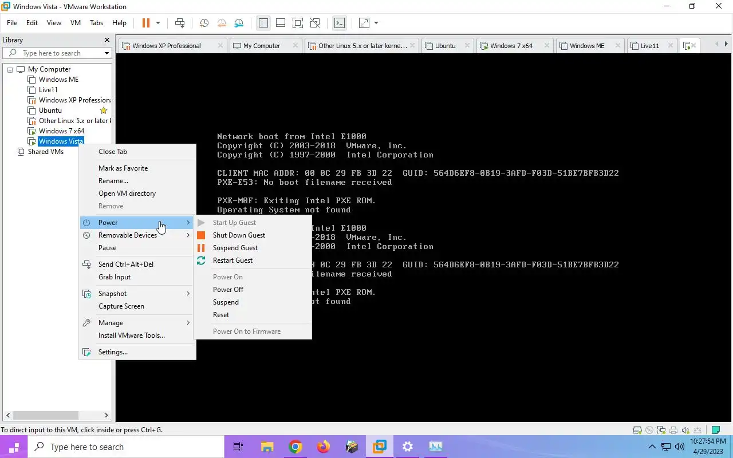Click the sound card status bar icon
Screen dimensions: 733x458
685,431
